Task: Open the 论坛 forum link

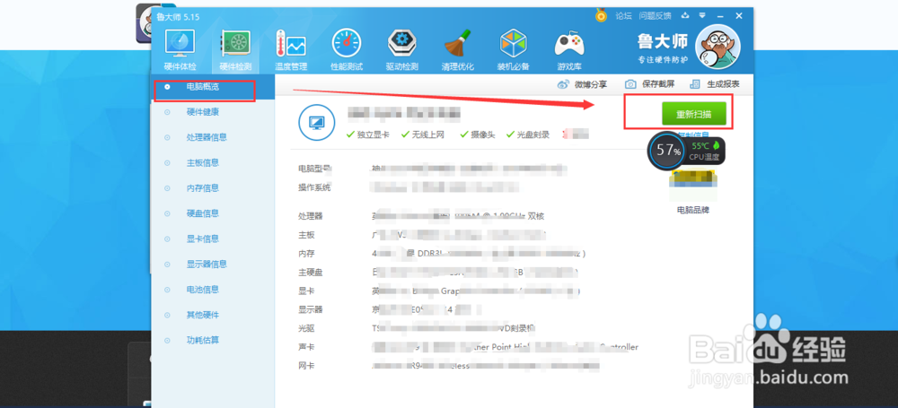Action: tap(623, 16)
